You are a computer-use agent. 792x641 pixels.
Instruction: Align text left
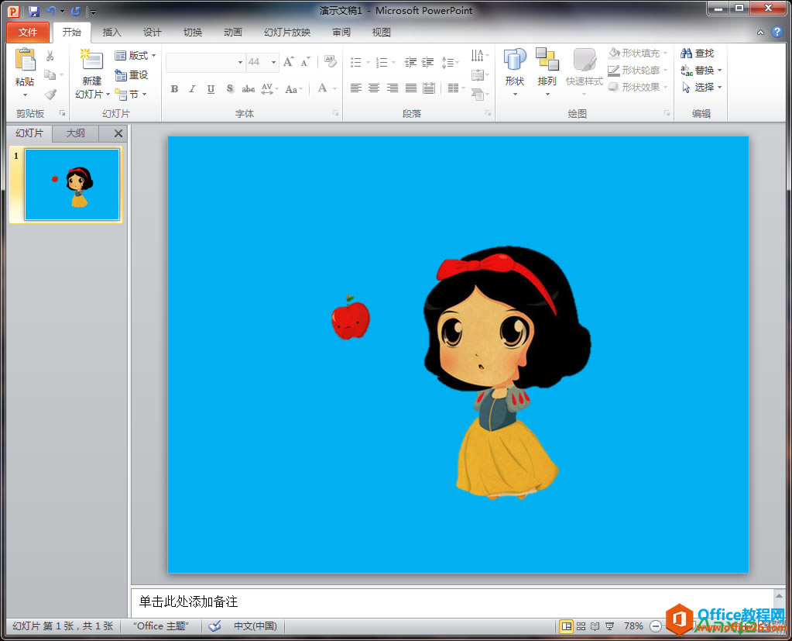point(356,88)
